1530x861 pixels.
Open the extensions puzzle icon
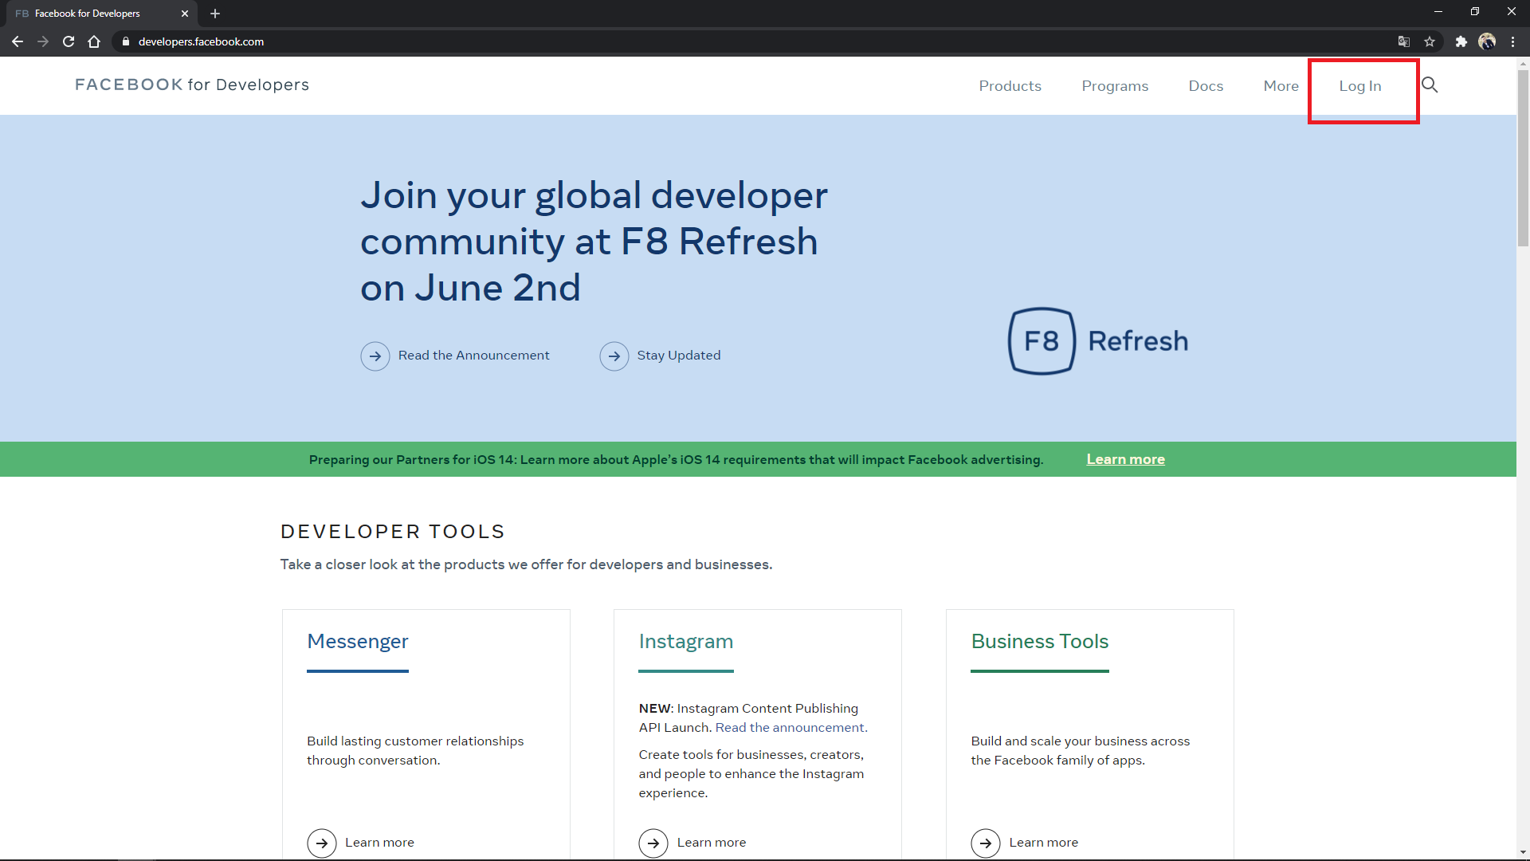(1461, 41)
